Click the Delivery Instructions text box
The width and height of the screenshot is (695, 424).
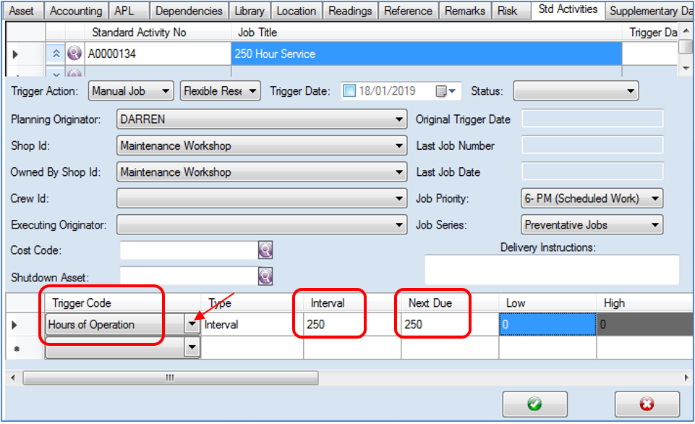tap(552, 269)
